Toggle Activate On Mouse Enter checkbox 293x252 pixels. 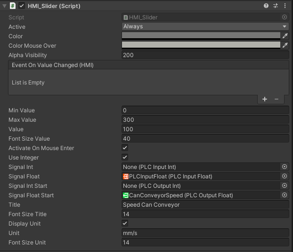click(x=125, y=148)
